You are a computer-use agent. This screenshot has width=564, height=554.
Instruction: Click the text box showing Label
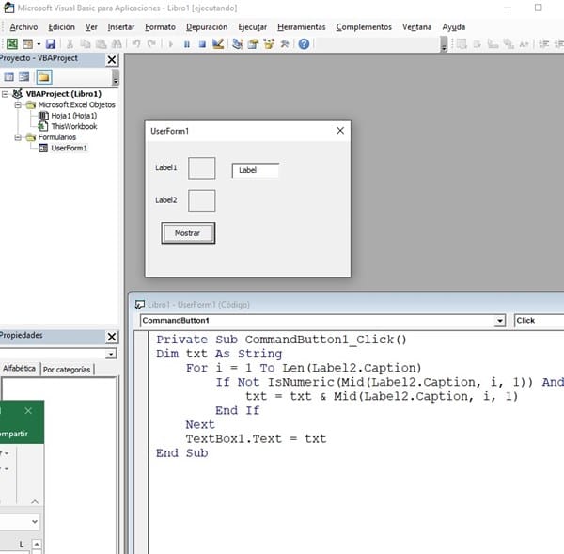(x=256, y=170)
